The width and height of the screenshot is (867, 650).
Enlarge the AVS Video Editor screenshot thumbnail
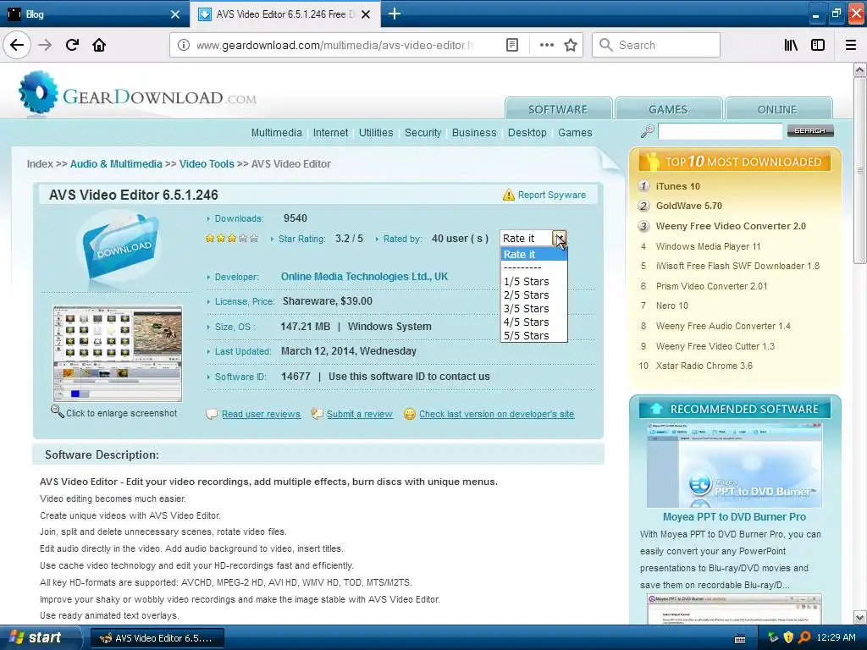(x=117, y=353)
